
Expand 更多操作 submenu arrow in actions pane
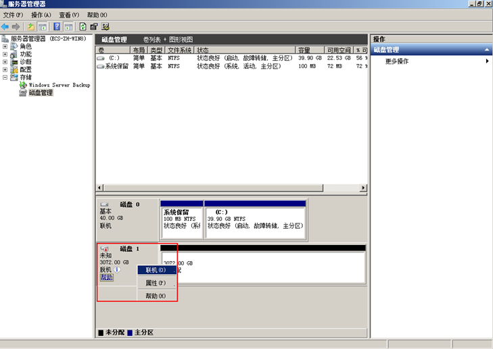[486, 61]
